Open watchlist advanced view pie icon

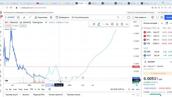coord(167,23)
